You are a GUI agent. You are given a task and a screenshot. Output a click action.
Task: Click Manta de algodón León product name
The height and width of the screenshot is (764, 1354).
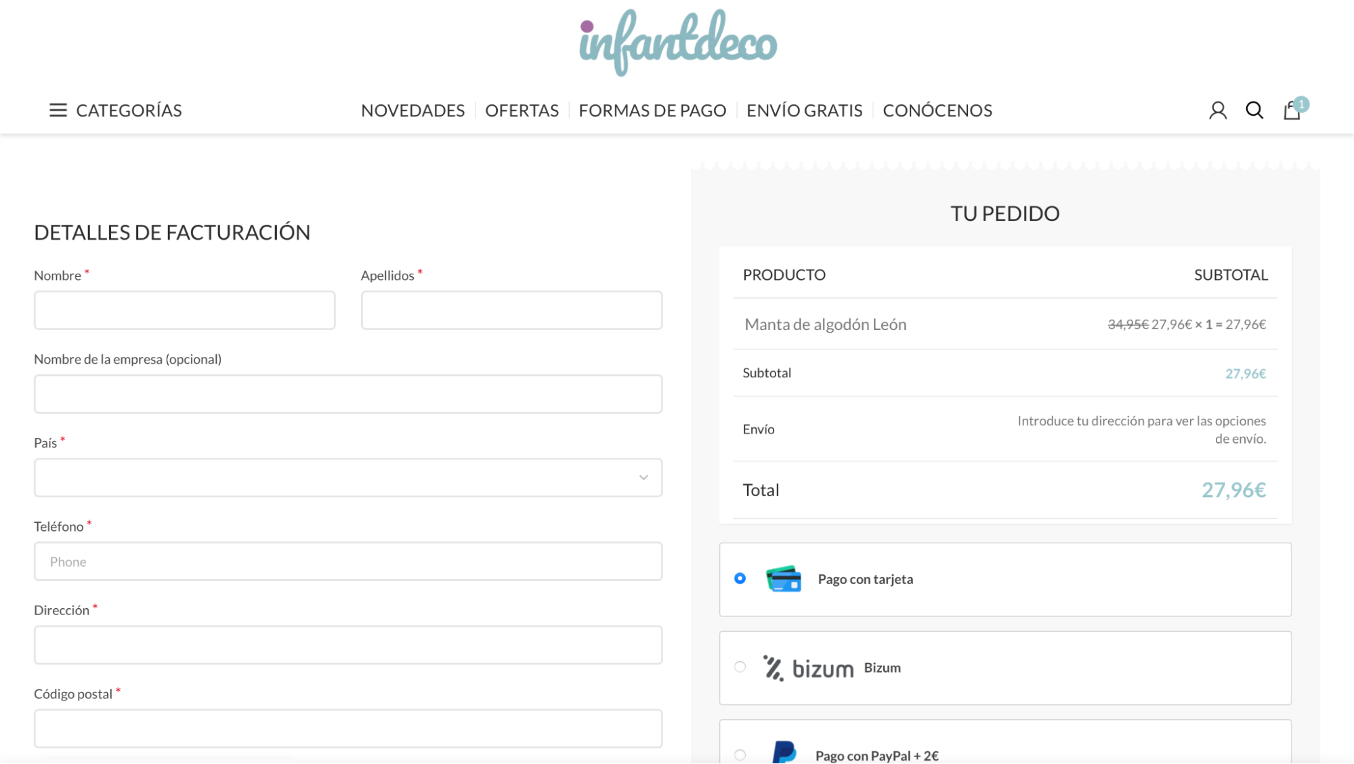coord(825,324)
